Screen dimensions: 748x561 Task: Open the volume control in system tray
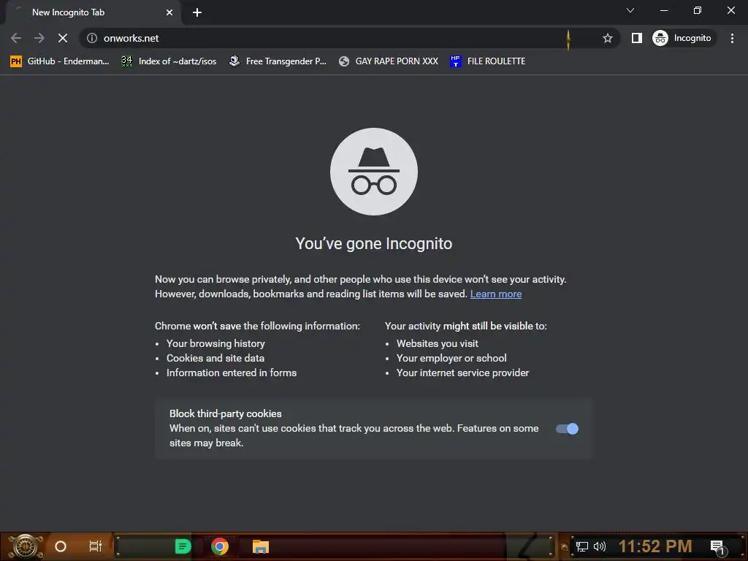600,546
